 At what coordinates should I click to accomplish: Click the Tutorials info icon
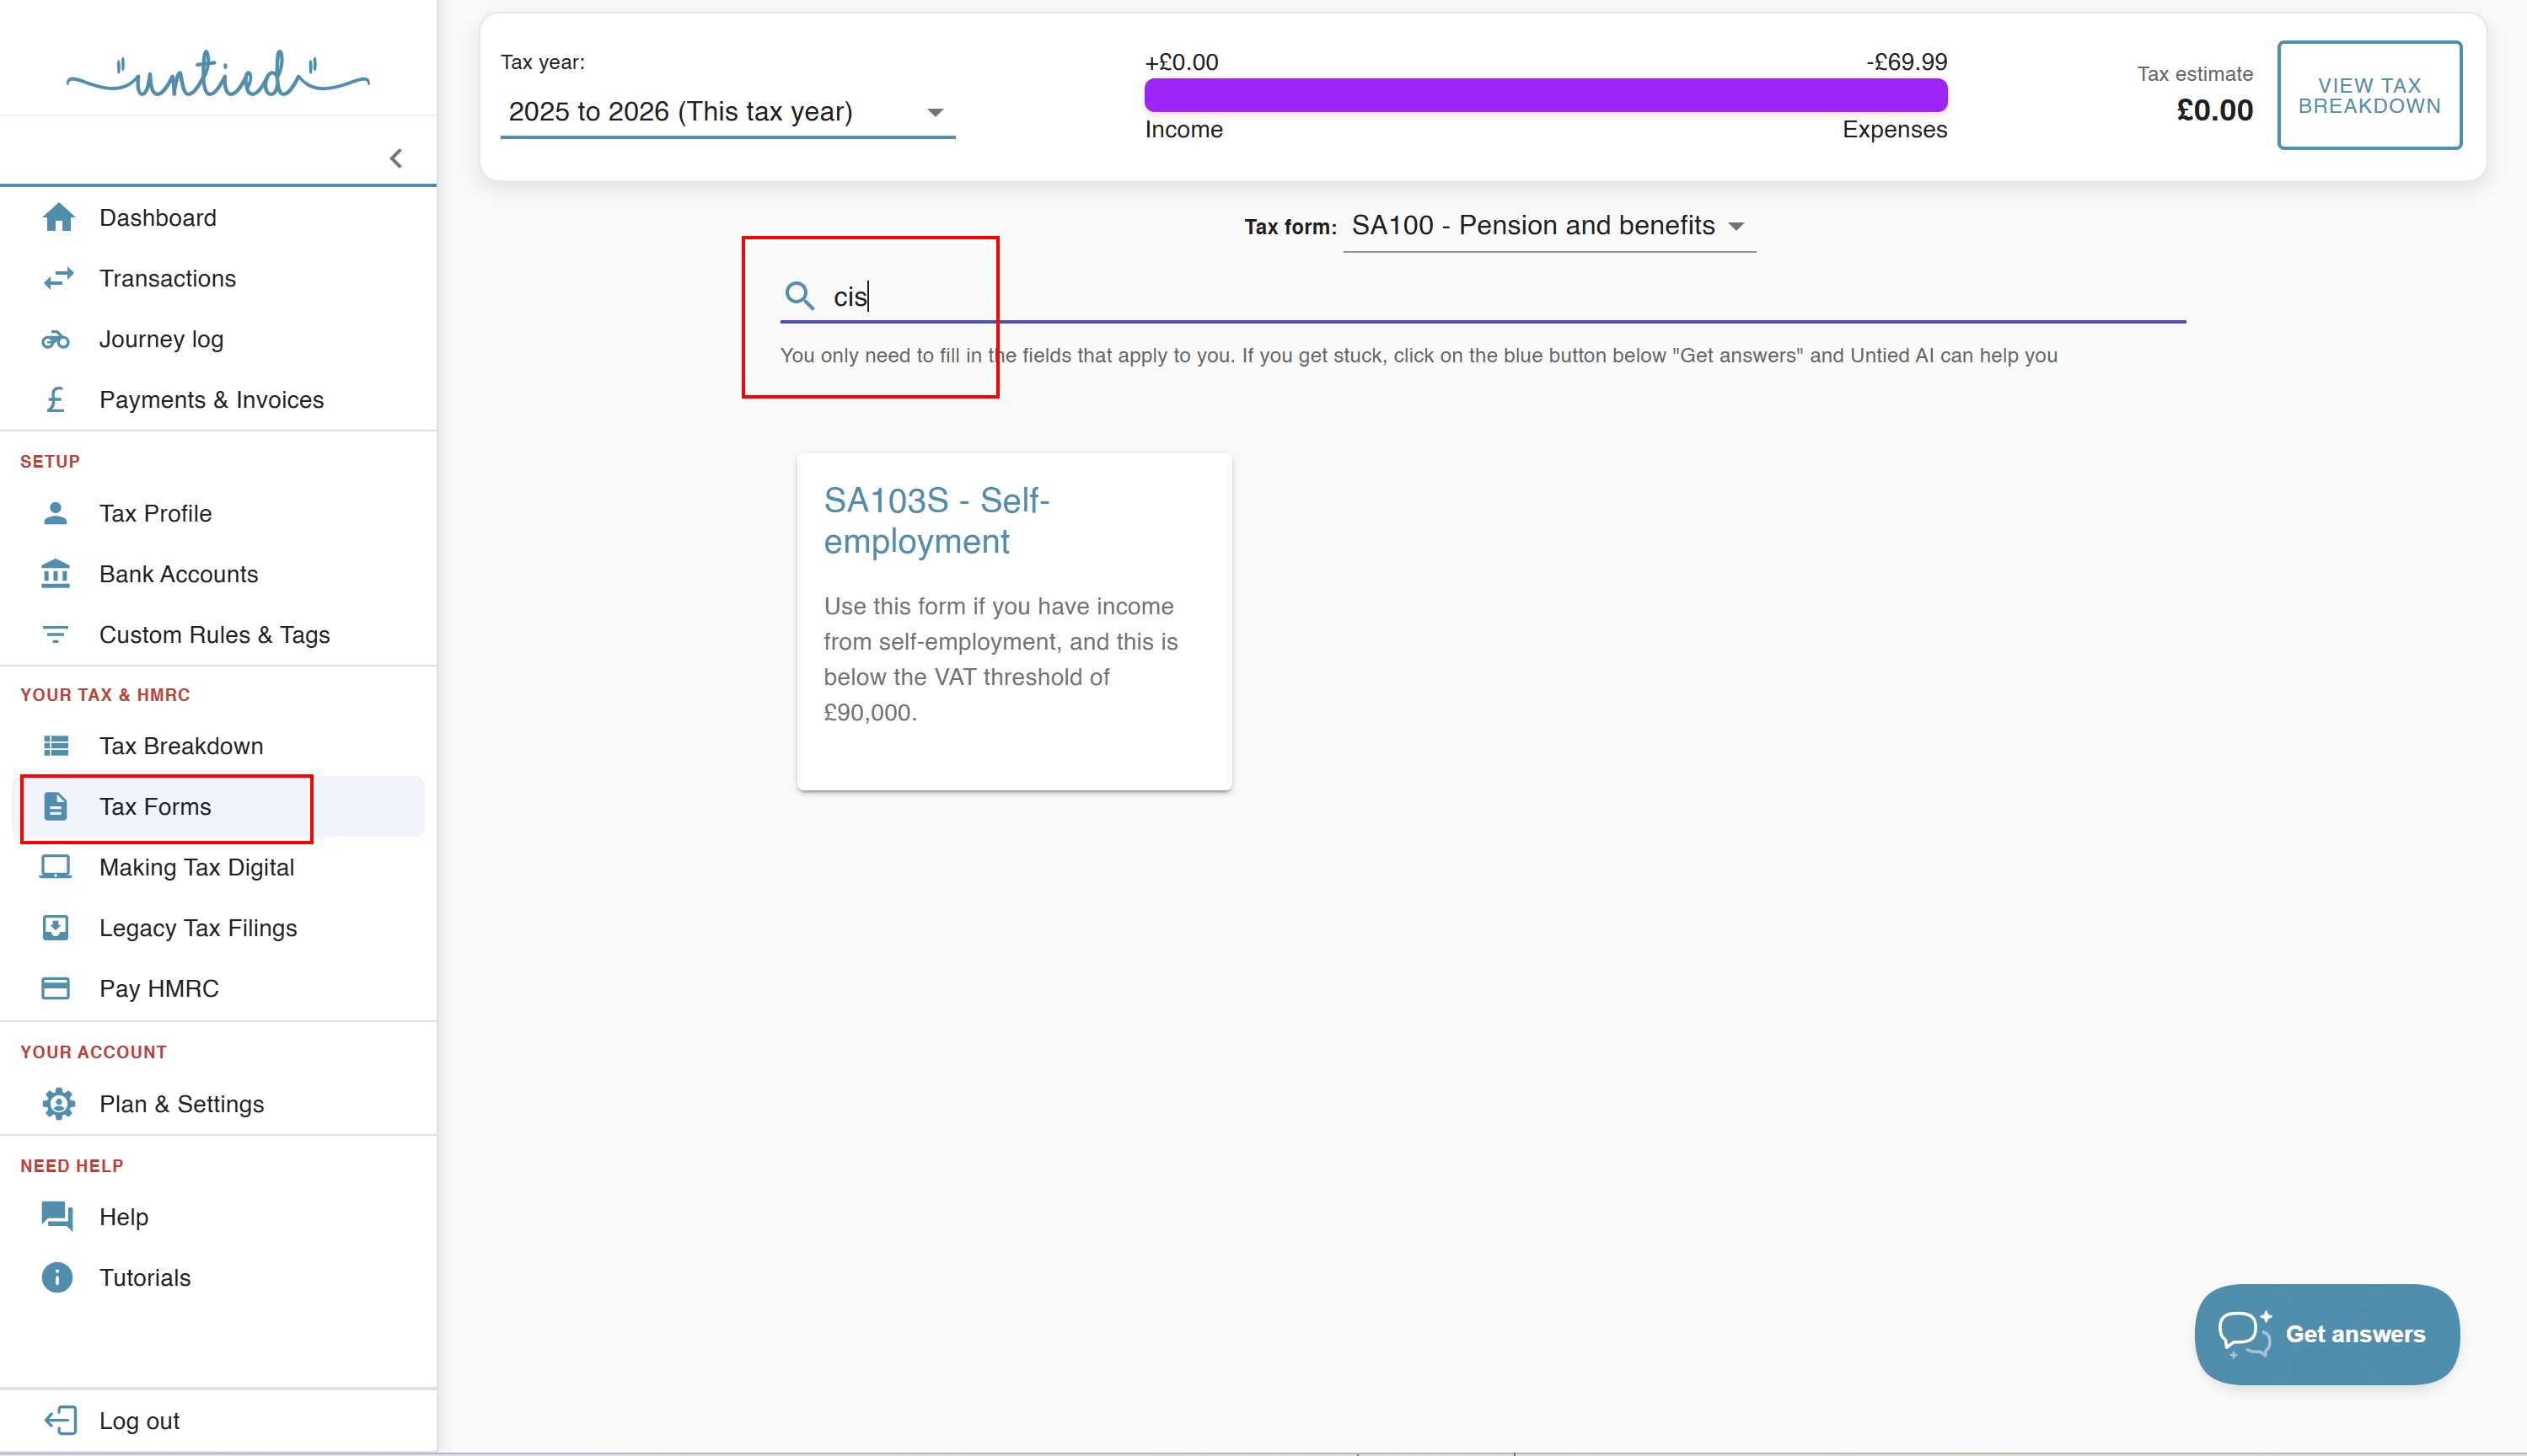(x=57, y=1277)
